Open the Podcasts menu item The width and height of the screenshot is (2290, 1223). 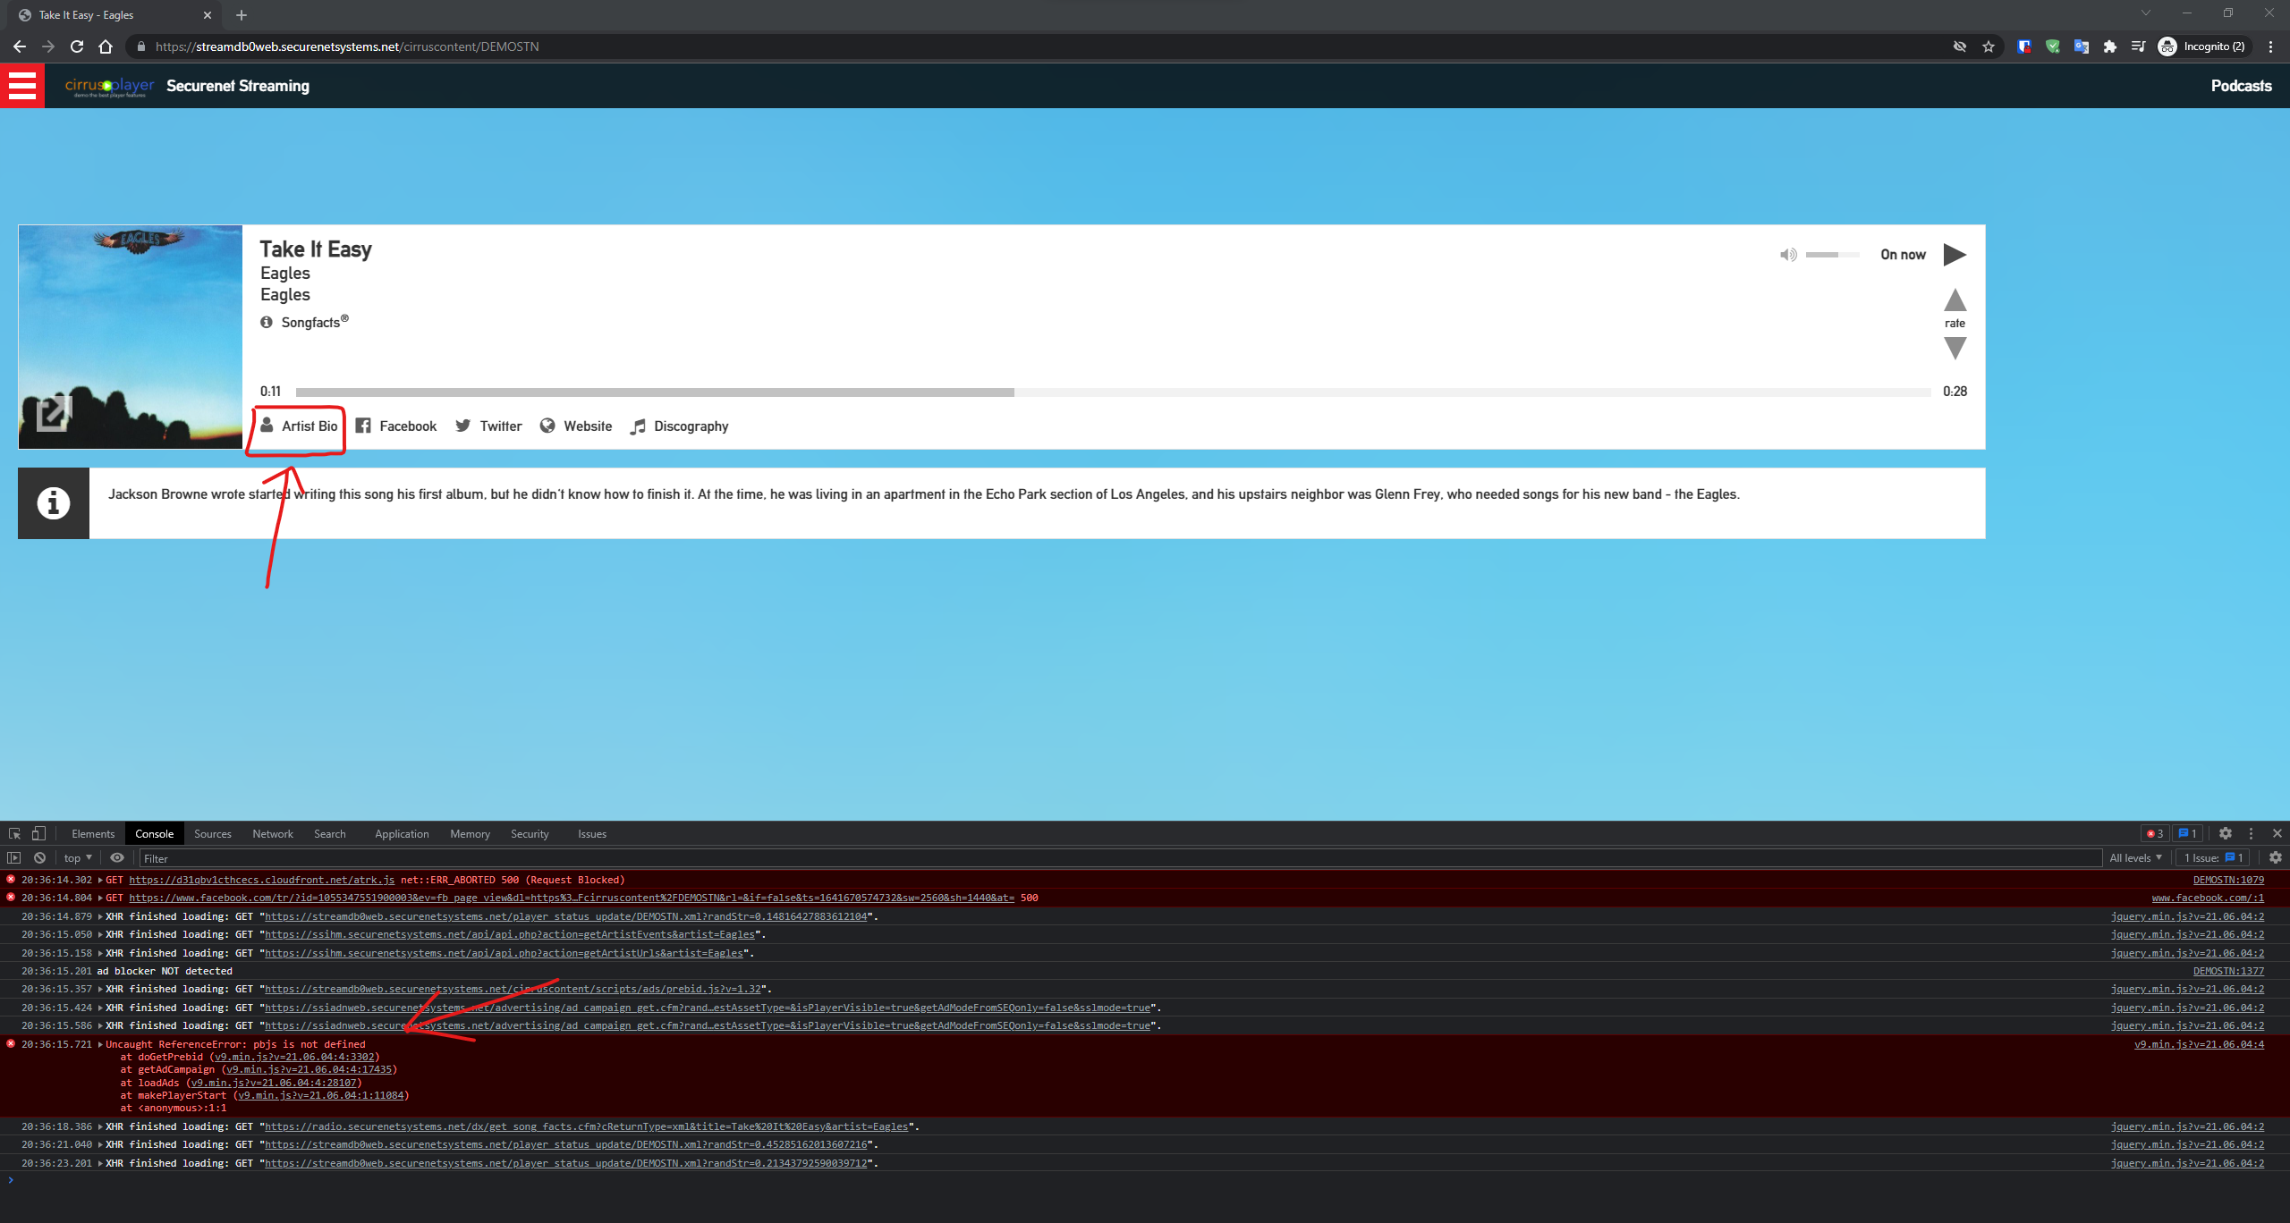point(2240,86)
